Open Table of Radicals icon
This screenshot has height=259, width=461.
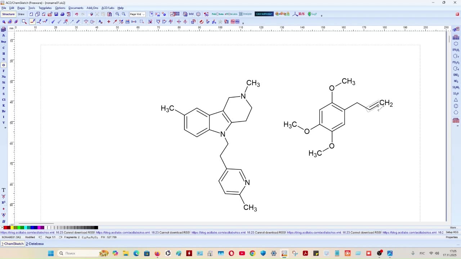pos(456,37)
